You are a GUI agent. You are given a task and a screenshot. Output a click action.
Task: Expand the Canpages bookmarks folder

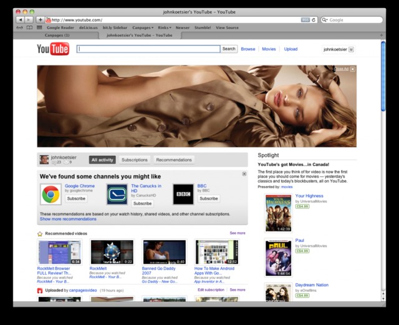click(143, 27)
